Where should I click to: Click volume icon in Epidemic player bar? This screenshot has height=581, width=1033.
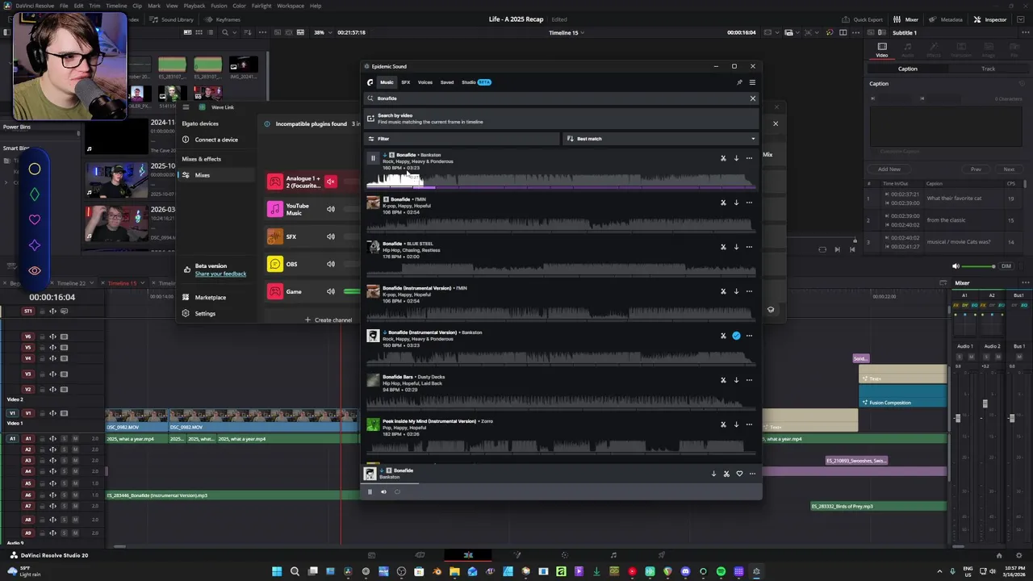pos(383,491)
